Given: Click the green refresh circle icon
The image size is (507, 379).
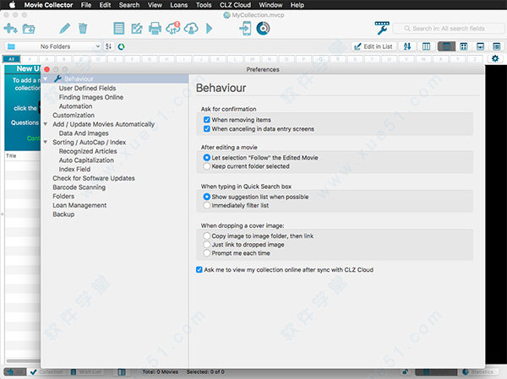Looking at the screenshot, I should (x=121, y=47).
